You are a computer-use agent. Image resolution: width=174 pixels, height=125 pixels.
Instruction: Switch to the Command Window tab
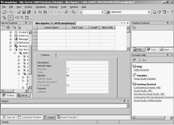pyautogui.click(x=29, y=117)
